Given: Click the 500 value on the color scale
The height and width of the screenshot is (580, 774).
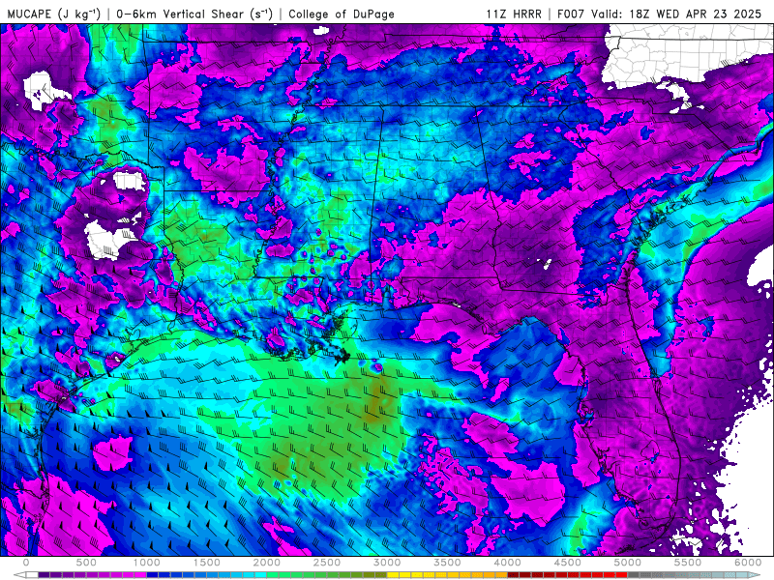Looking at the screenshot, I should tap(86, 563).
